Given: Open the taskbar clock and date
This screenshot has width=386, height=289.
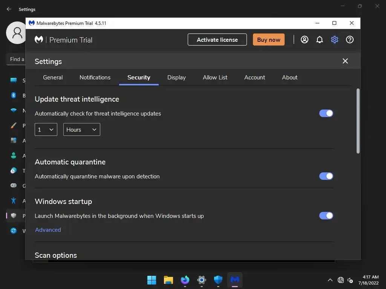Looking at the screenshot, I should pyautogui.click(x=369, y=280).
